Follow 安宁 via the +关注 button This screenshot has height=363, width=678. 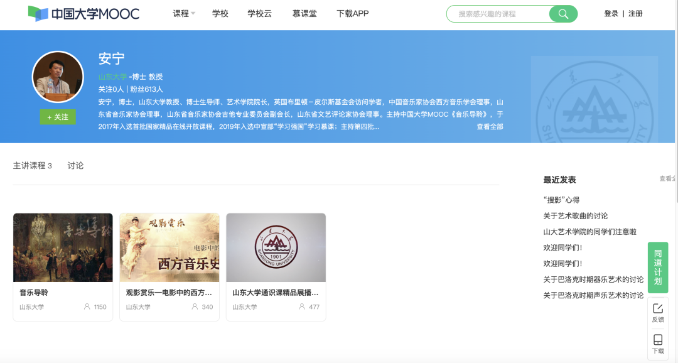point(58,117)
